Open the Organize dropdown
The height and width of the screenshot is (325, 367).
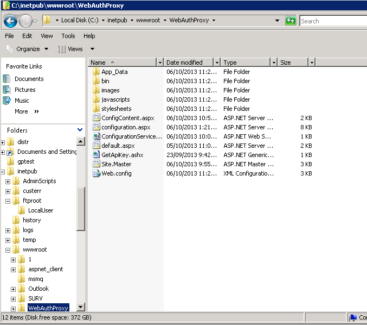[x=27, y=49]
